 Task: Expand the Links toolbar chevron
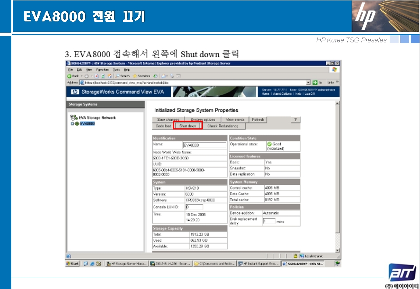[x=338, y=82]
